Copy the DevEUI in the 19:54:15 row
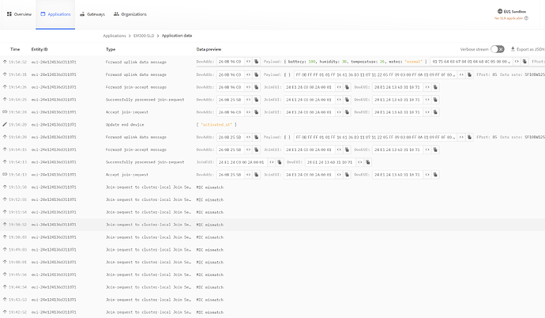The height and width of the screenshot is (318, 545). point(435,150)
